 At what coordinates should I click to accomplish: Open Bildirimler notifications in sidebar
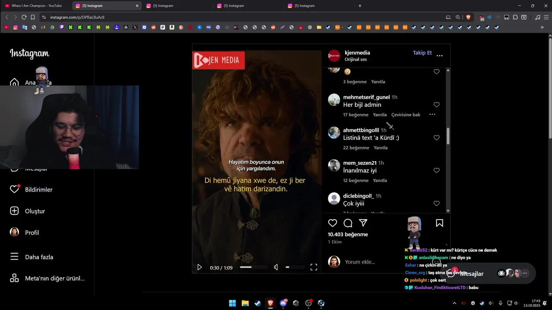tap(31, 189)
